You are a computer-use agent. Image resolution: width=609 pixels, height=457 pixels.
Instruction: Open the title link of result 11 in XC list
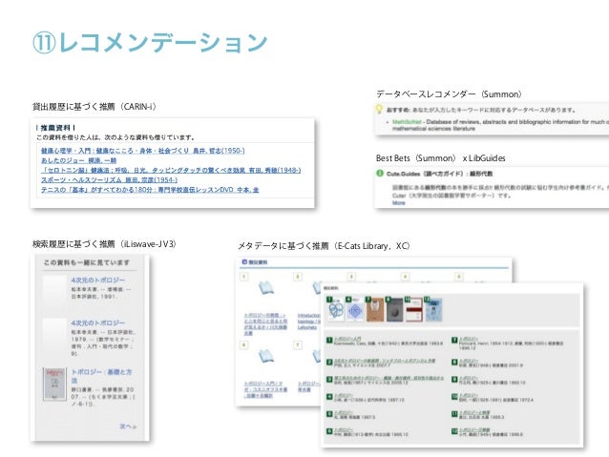(x=474, y=412)
